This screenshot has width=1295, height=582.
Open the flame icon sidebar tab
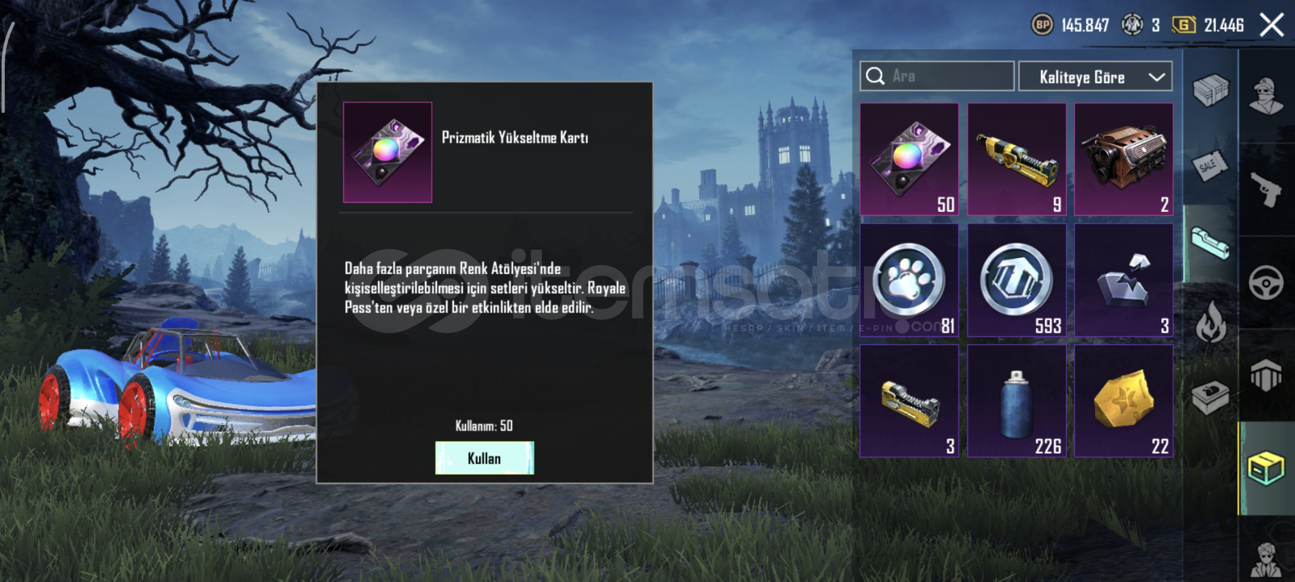click(x=1210, y=321)
